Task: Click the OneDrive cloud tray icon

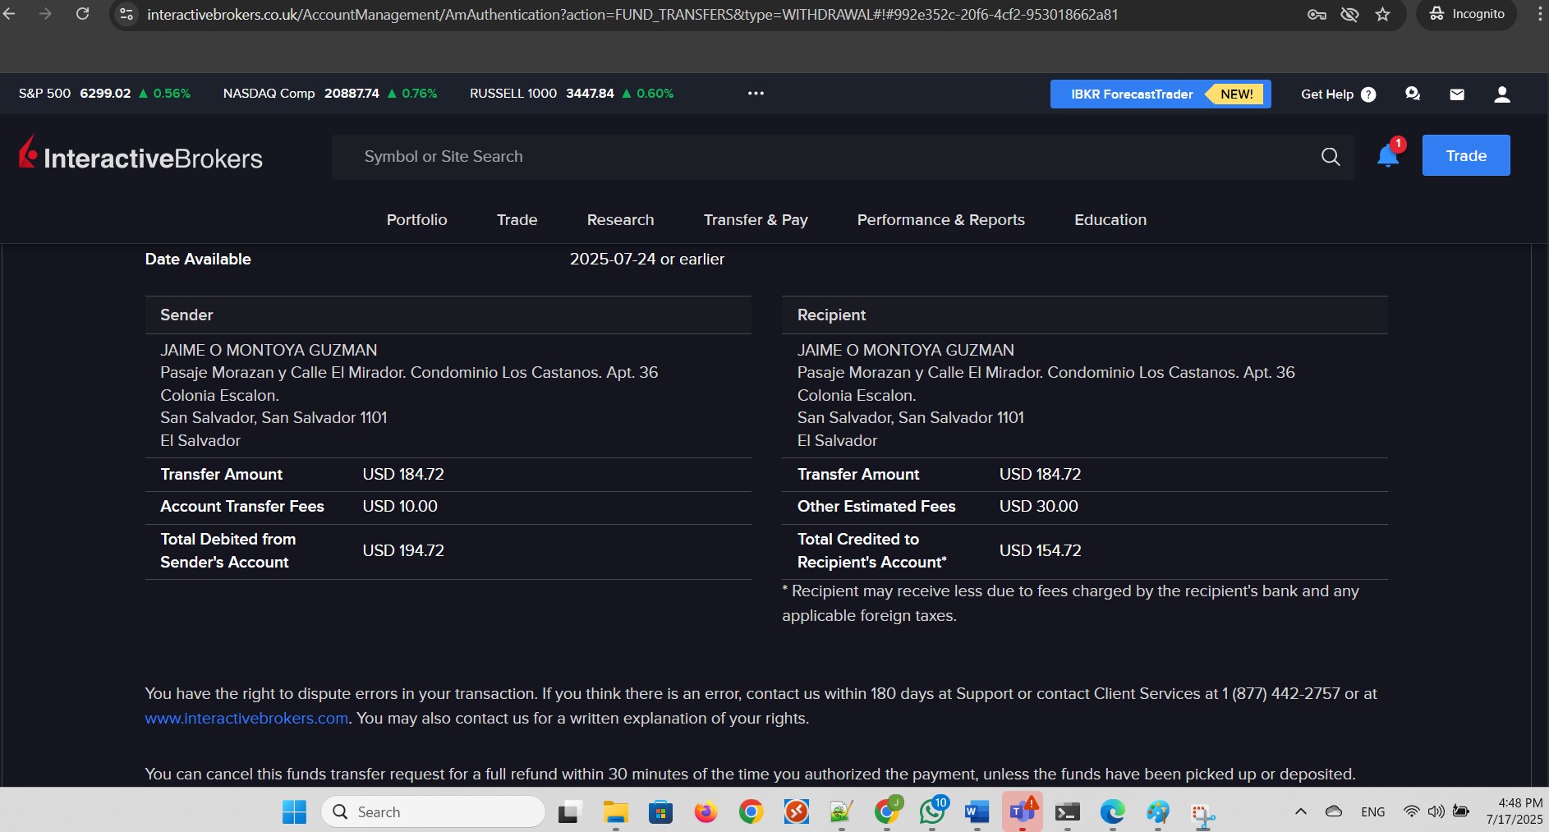Action: point(1334,811)
